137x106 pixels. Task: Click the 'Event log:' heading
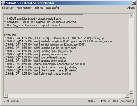(x=10, y=35)
